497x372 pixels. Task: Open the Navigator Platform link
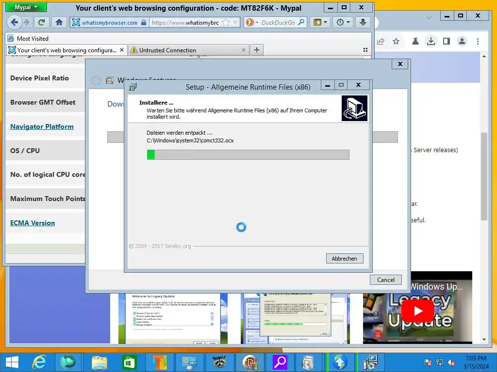[x=42, y=126]
